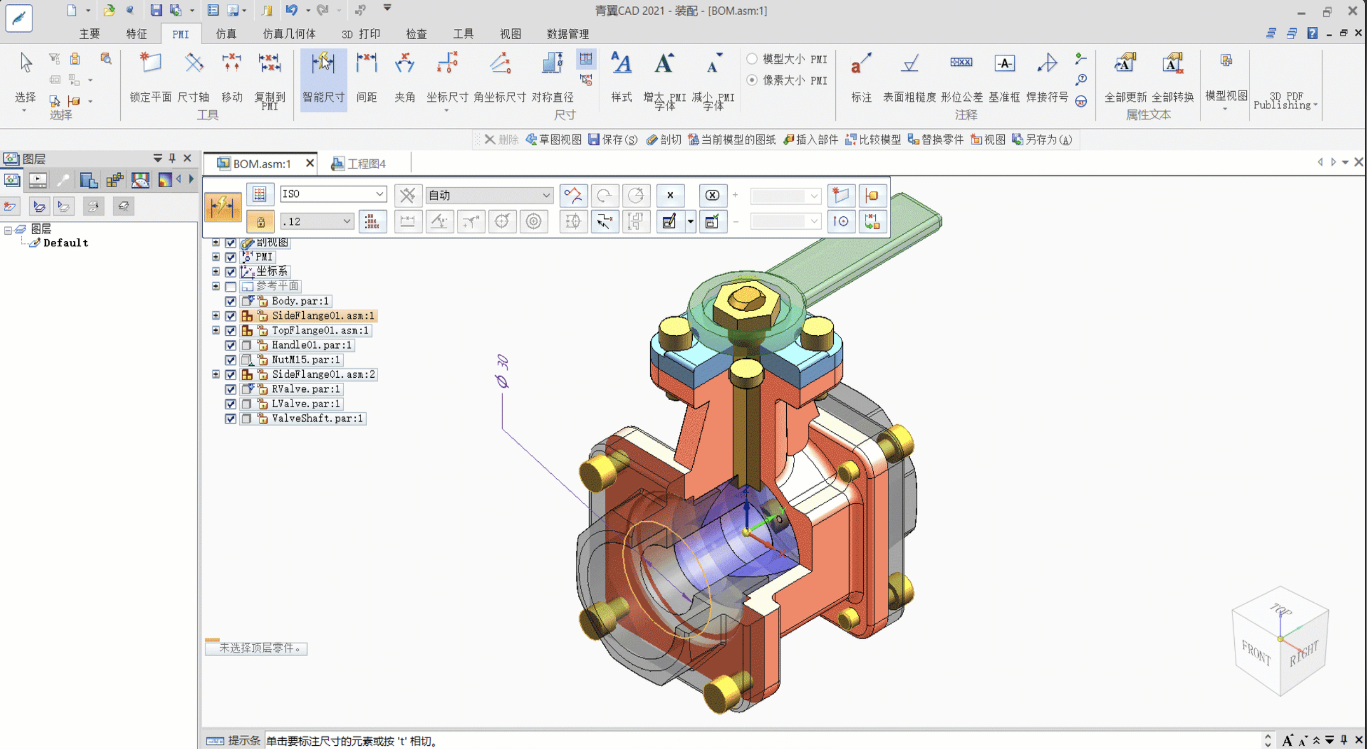Click 增大 PMI 字体 to enlarge font
The image size is (1367, 749).
[664, 81]
